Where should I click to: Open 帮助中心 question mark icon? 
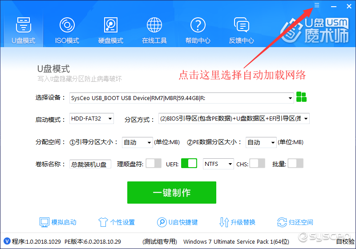point(198,25)
